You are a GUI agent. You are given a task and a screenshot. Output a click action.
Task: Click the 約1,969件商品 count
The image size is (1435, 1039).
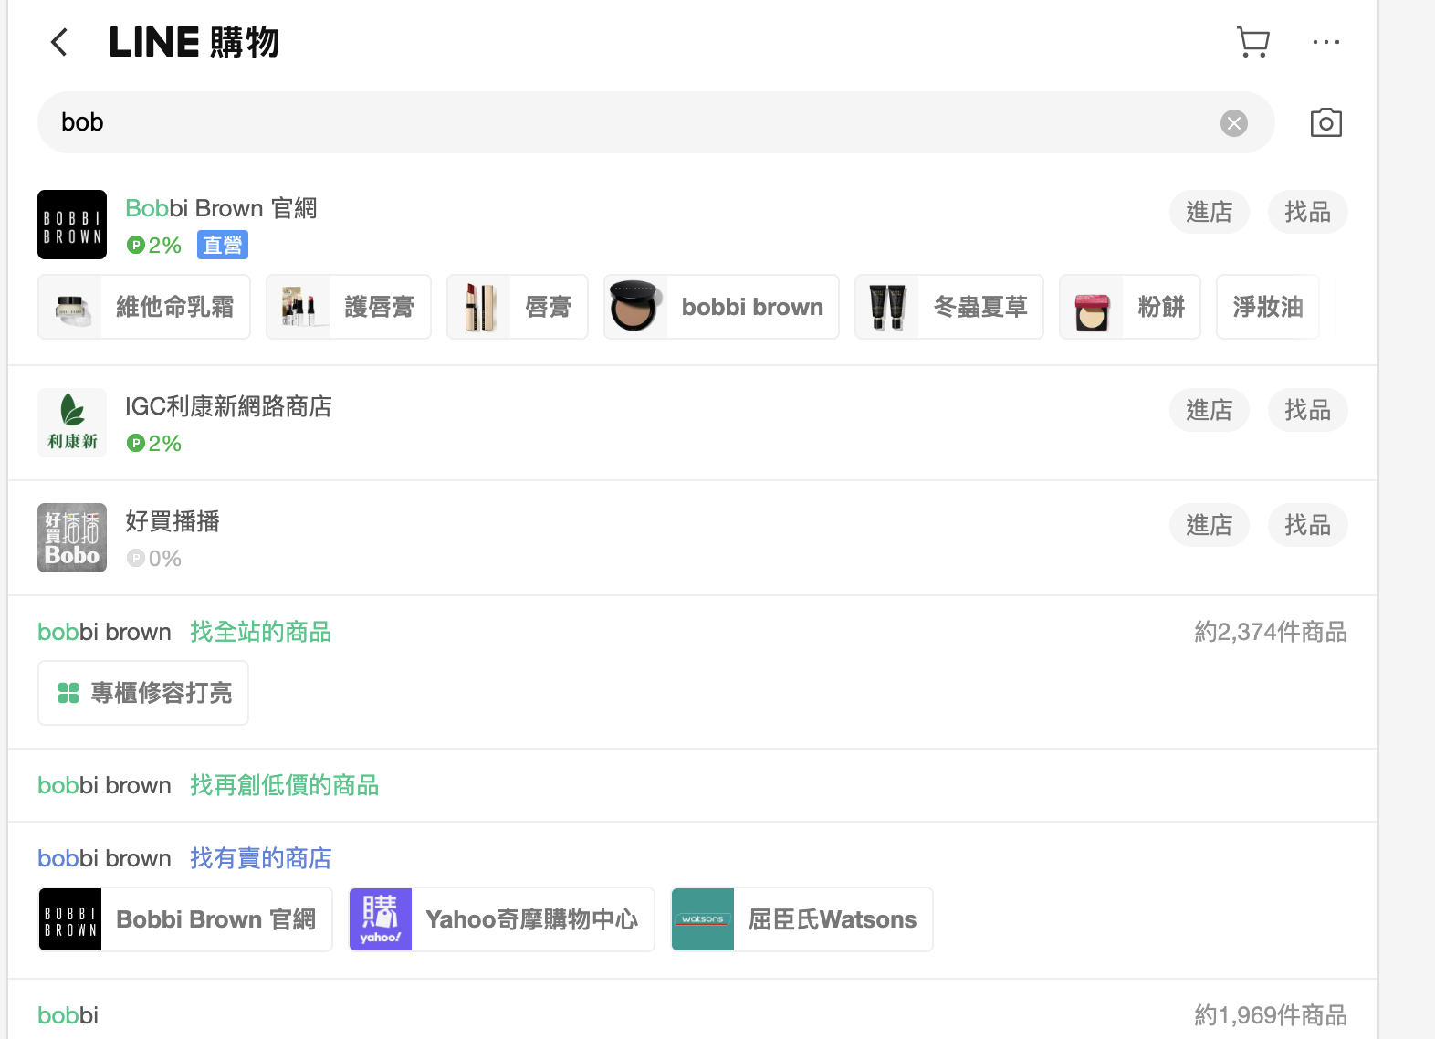click(x=1271, y=1015)
